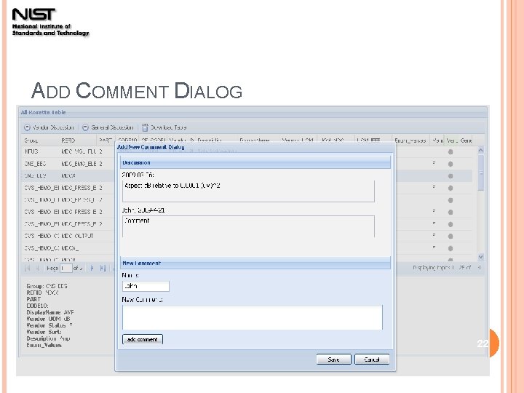Image resolution: width=524 pixels, height=393 pixels.
Task: Click the table scrollbar down arrow
Action: click(481, 257)
